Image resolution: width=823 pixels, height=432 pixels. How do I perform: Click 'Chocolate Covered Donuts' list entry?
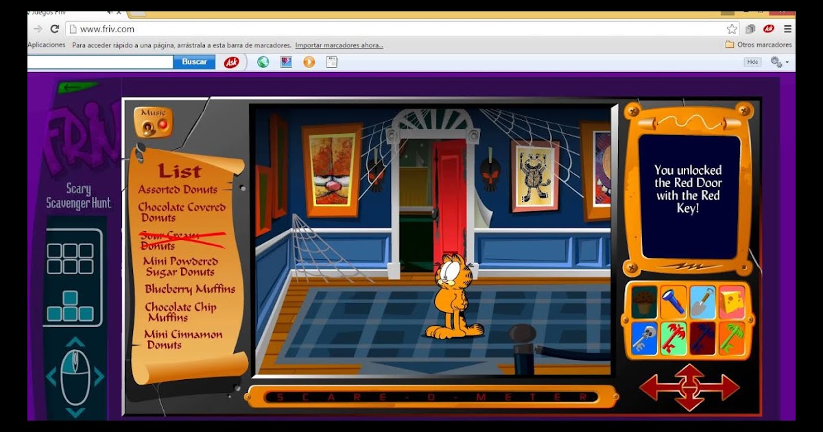tap(182, 212)
